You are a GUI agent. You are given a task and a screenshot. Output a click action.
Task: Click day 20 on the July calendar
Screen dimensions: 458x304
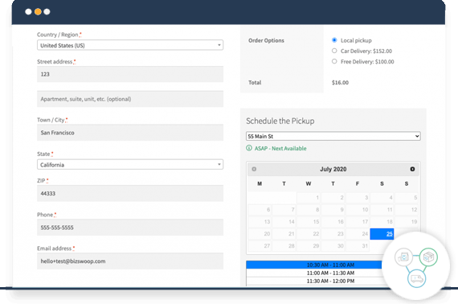pyautogui.click(x=260, y=234)
